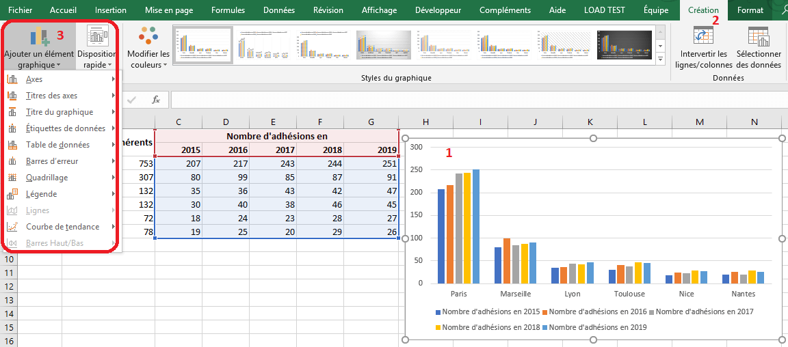The image size is (788, 347).
Task: Open the Disposition rapide icon
Action: pyautogui.click(x=96, y=36)
